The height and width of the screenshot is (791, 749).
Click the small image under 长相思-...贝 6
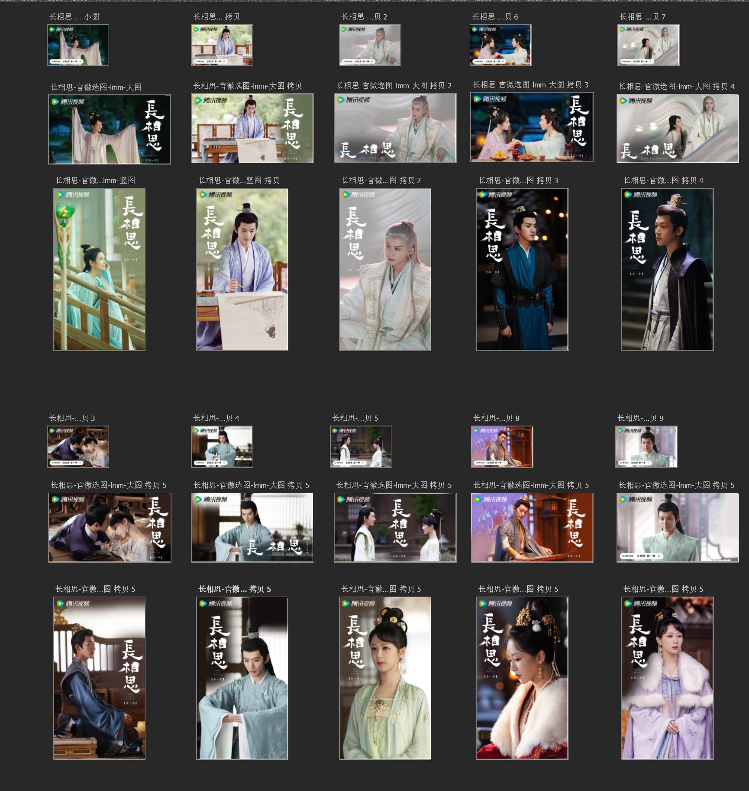501,45
